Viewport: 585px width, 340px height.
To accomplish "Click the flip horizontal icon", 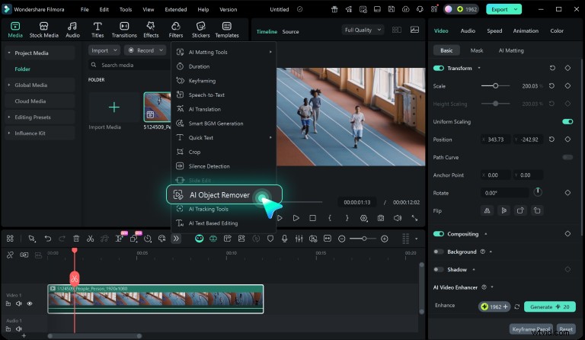I will click(x=488, y=210).
